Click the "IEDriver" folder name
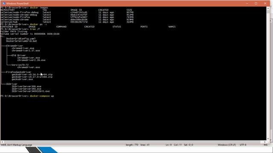This screenshot has height=153, width=273. pos(12,84)
